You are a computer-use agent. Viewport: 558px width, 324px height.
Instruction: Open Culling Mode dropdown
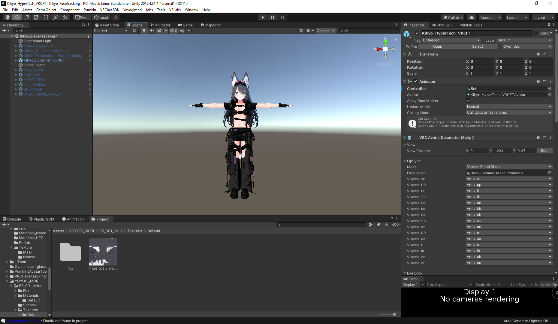(x=509, y=112)
